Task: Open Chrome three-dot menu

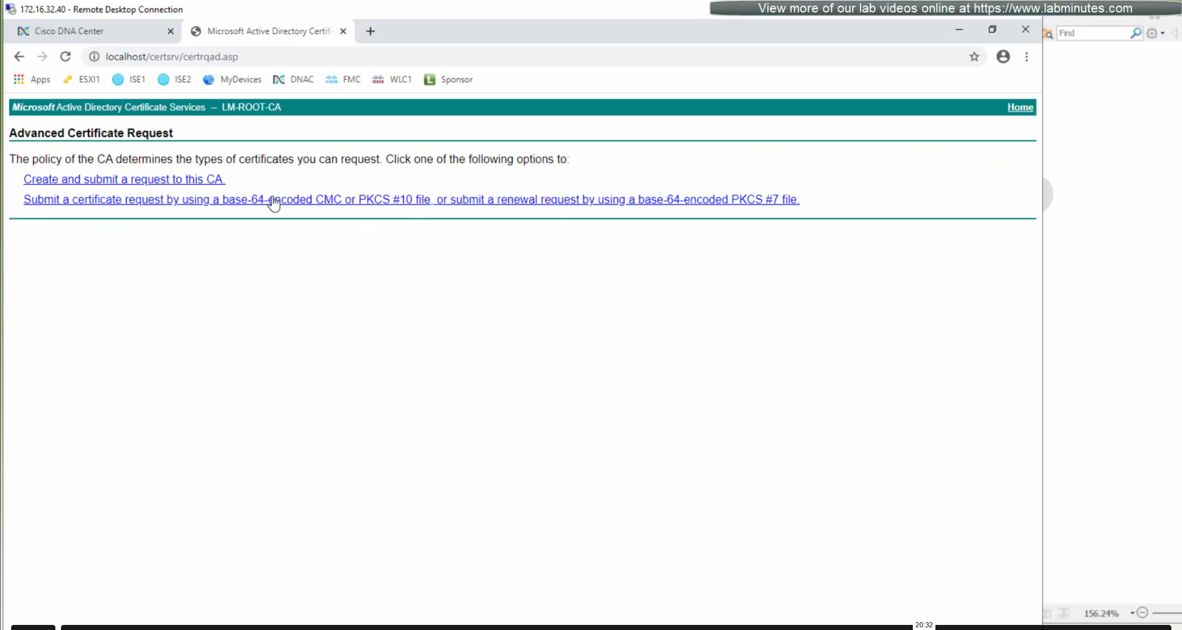Action: 1026,56
